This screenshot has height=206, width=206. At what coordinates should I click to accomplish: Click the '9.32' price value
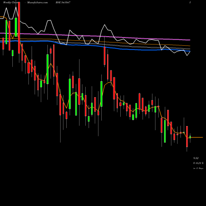point(196,158)
